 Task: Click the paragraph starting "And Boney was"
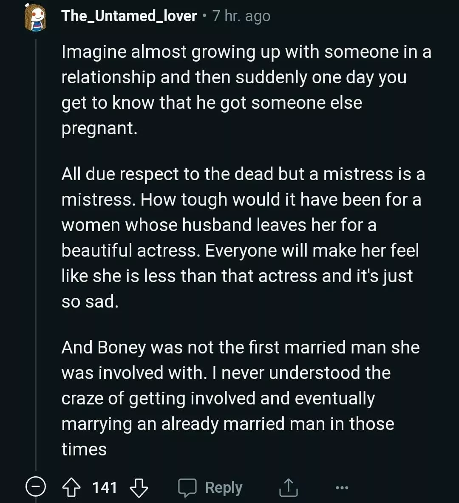pos(240,398)
